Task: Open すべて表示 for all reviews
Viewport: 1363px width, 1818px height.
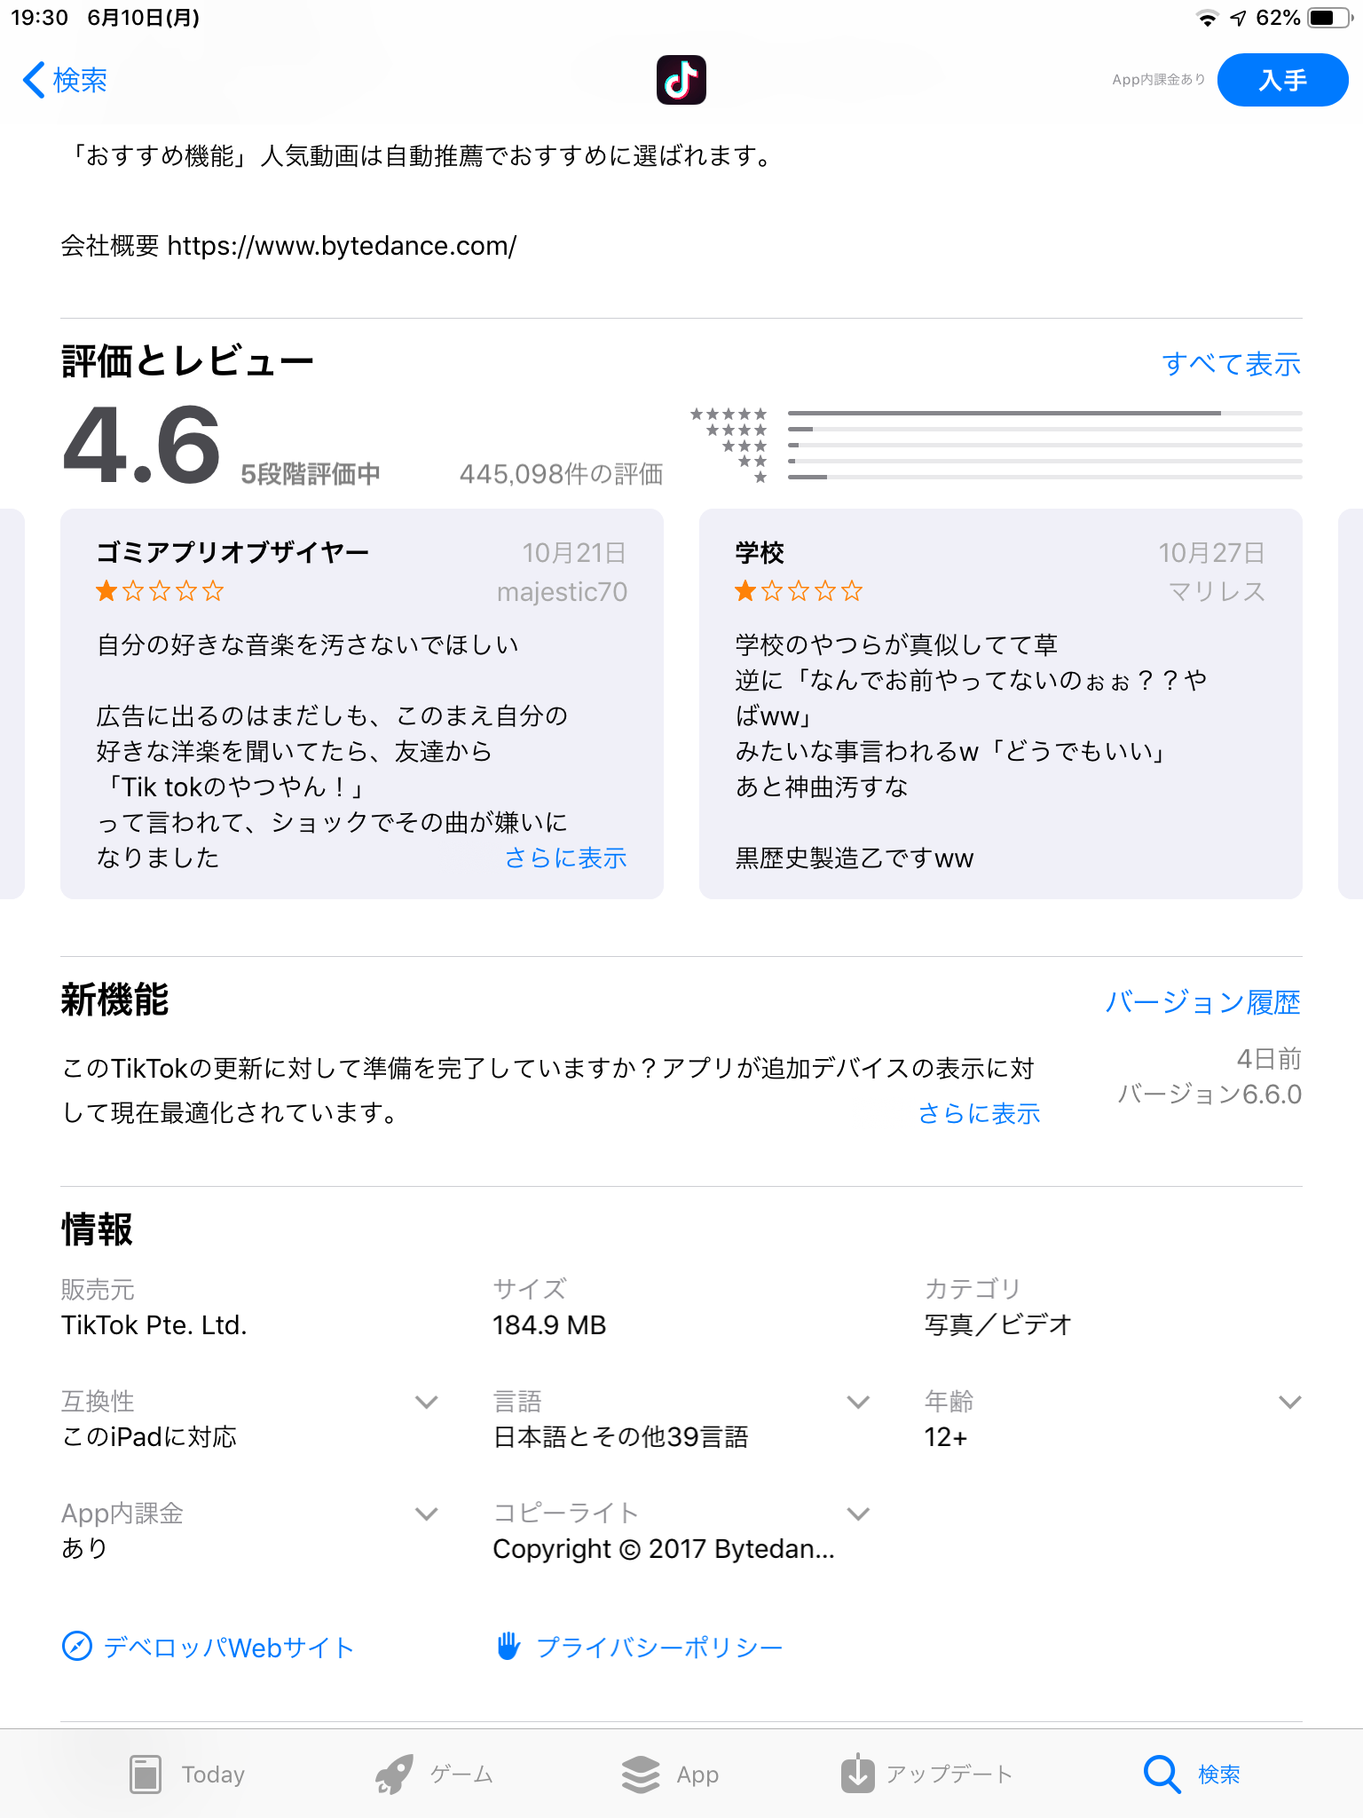Action: pos(1231,364)
